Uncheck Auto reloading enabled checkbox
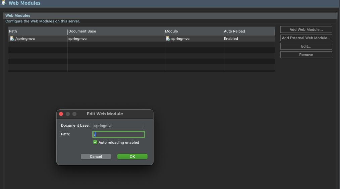The image size is (340, 189). click(95, 142)
